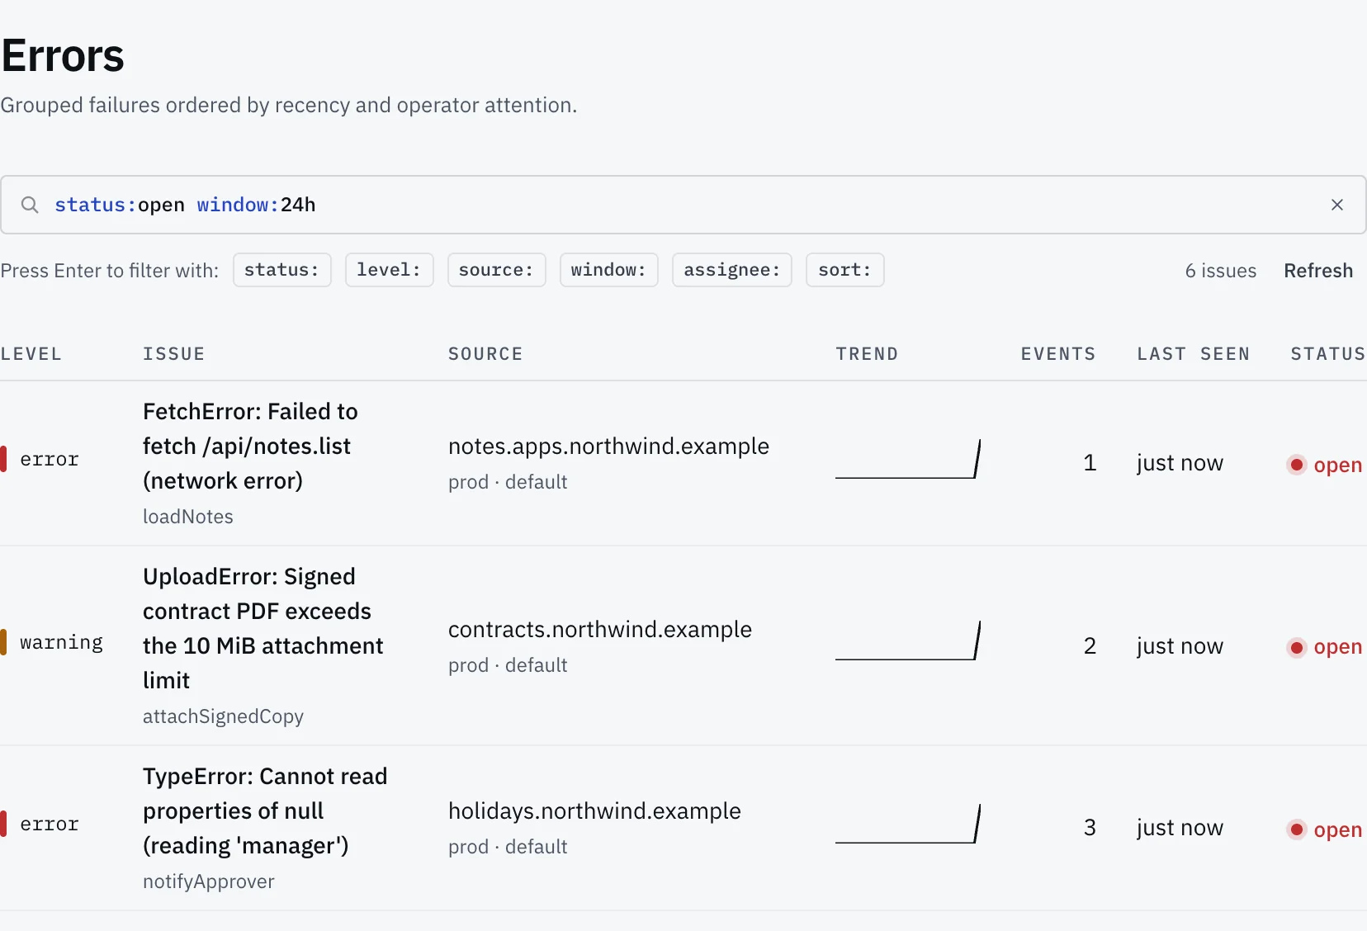
Task: Click the open status dot for TypeError row
Action: coord(1297,829)
